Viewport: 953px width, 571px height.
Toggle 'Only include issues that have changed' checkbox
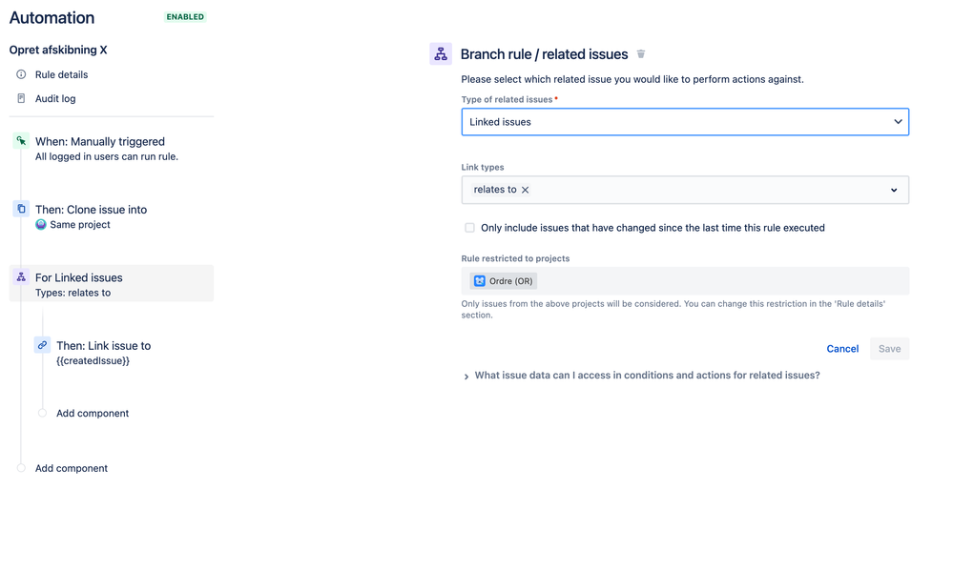(469, 228)
